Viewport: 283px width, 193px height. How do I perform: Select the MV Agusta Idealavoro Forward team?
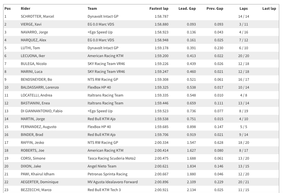113,182
